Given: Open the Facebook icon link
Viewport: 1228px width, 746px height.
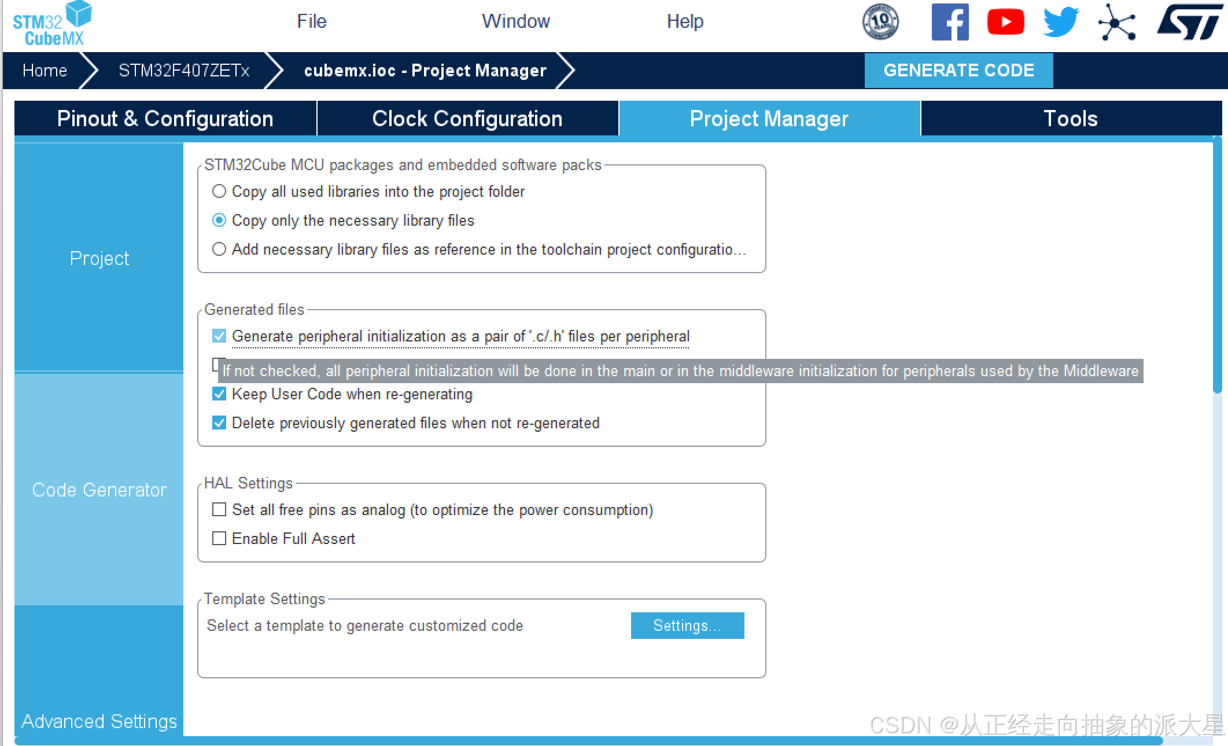Looking at the screenshot, I should 950,22.
